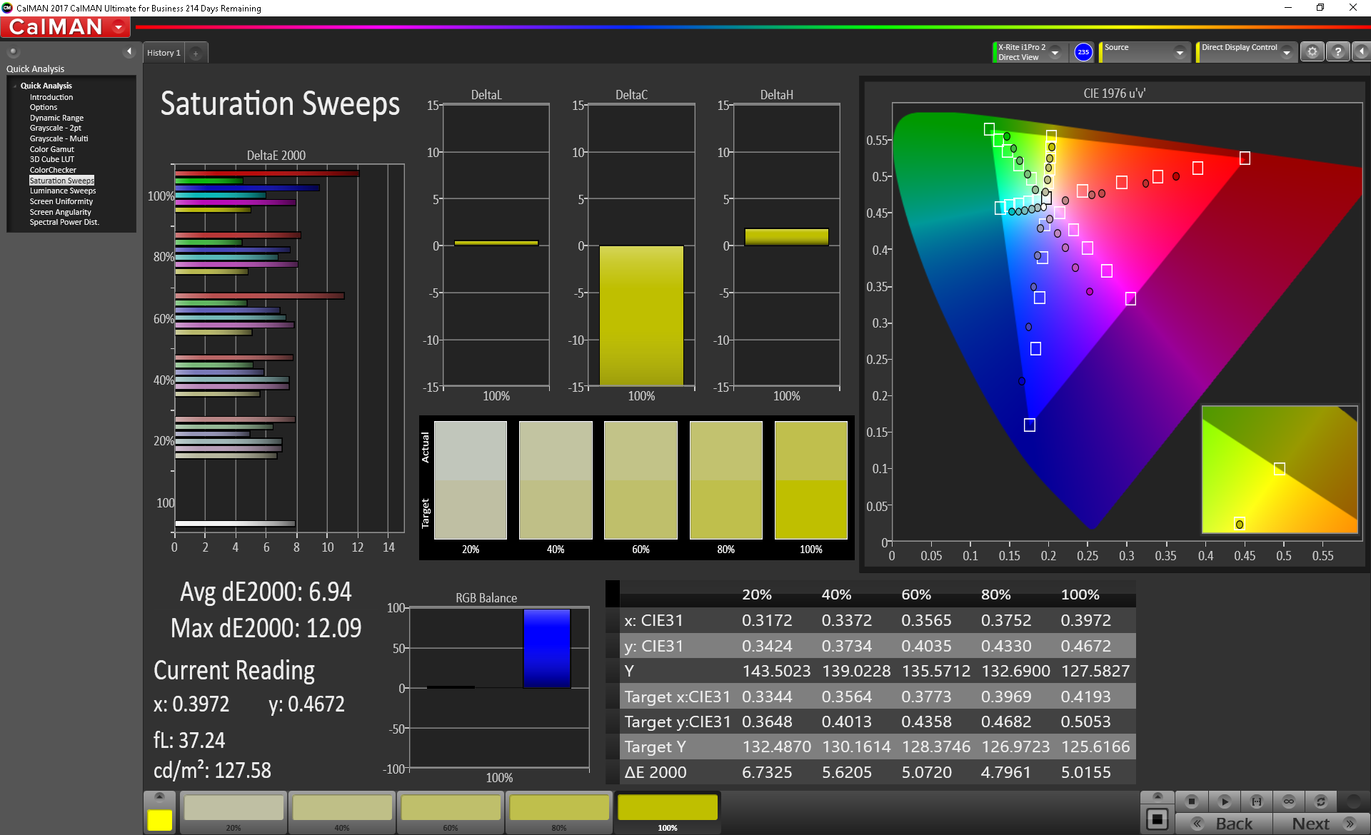Add a new history tab with plus
This screenshot has width=1371, height=835.
196,54
